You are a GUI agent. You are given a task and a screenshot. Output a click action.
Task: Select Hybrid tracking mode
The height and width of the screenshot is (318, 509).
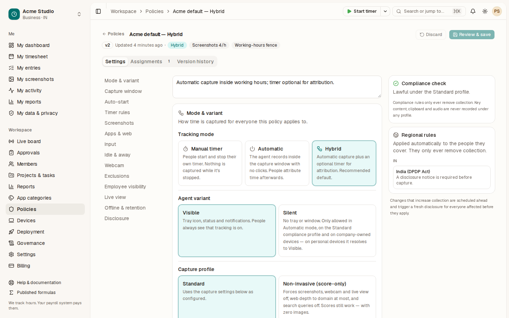[x=344, y=163]
